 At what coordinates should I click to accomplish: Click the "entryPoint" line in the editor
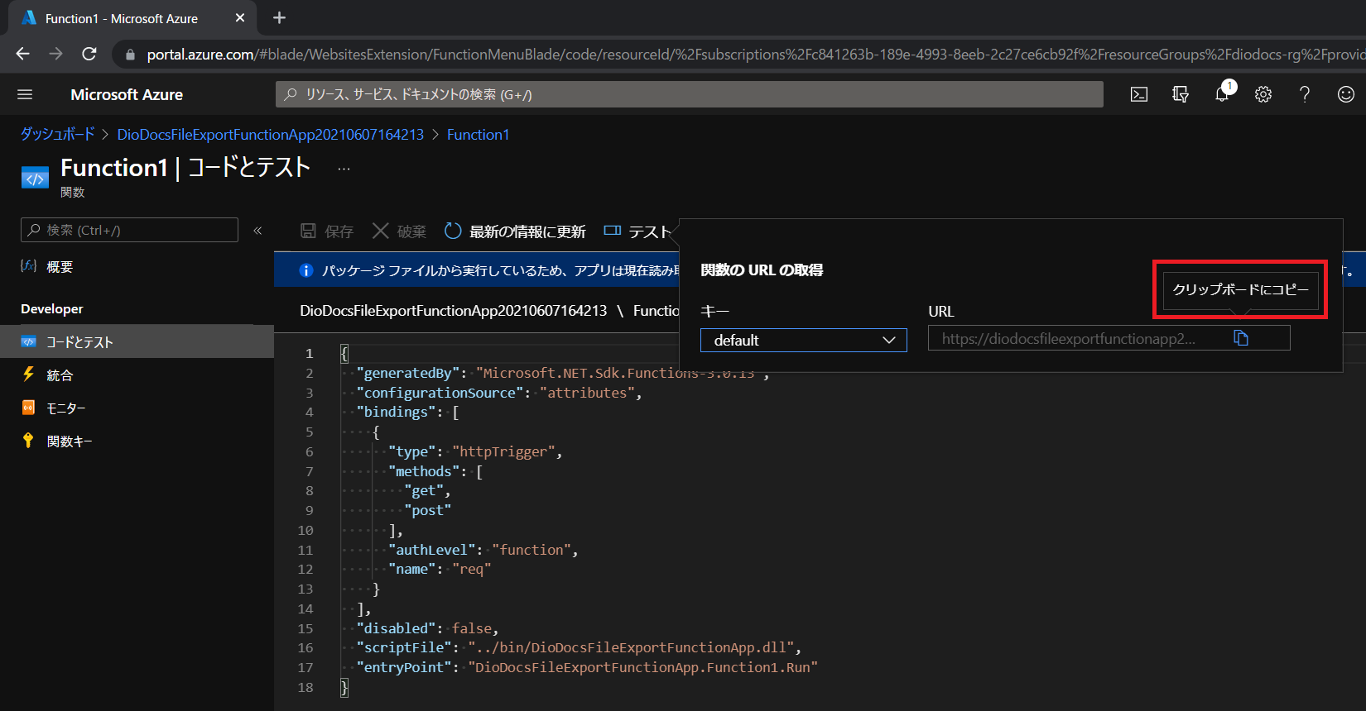click(x=588, y=667)
